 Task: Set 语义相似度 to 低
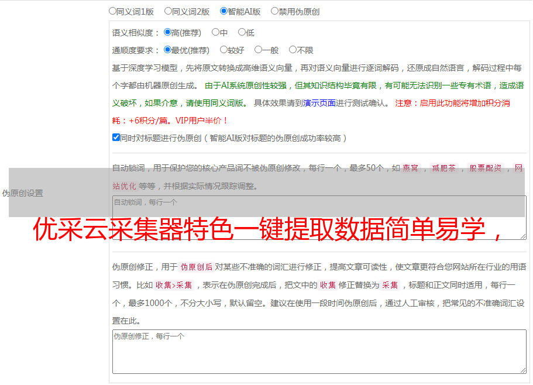pos(242,32)
